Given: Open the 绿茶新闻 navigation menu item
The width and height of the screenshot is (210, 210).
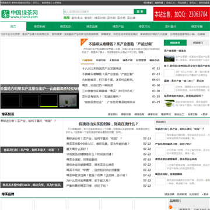Looking at the screenshot, I should 39,26.
